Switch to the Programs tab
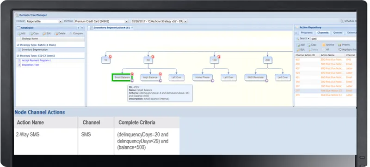This screenshot has width=370, height=167. 307,33
